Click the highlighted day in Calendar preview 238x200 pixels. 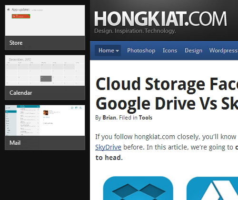tap(46, 79)
